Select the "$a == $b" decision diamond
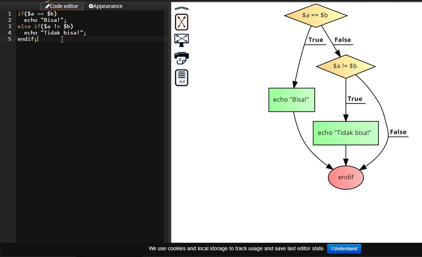The height and width of the screenshot is (257, 422). [x=316, y=15]
